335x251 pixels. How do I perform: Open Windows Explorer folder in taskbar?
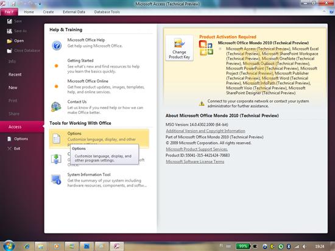point(41,246)
